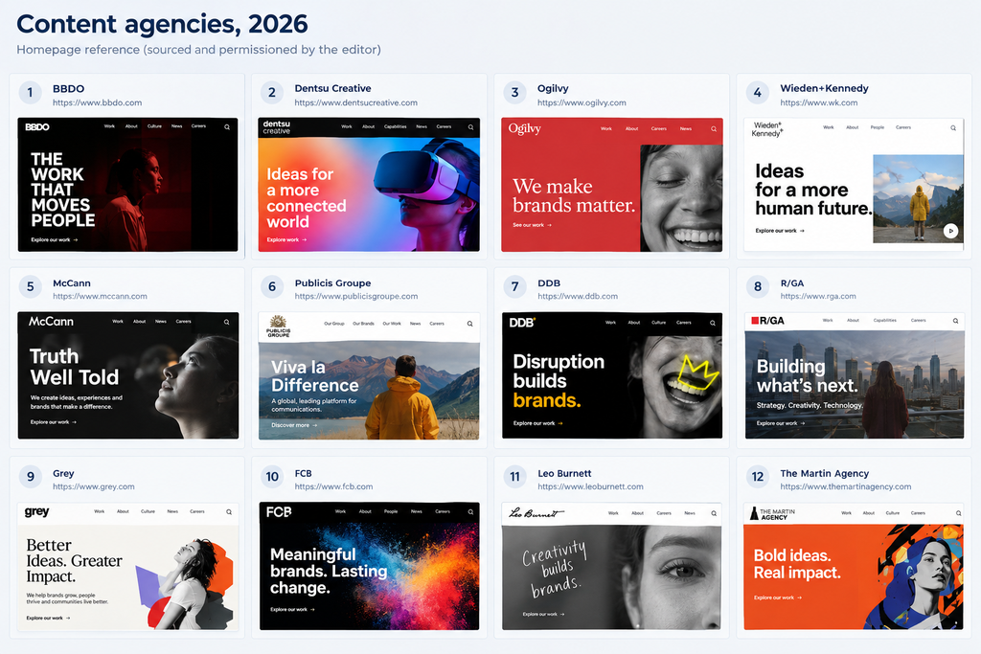Open the https://www.ogilvy.com link
This screenshot has width=981, height=654.
tap(582, 102)
